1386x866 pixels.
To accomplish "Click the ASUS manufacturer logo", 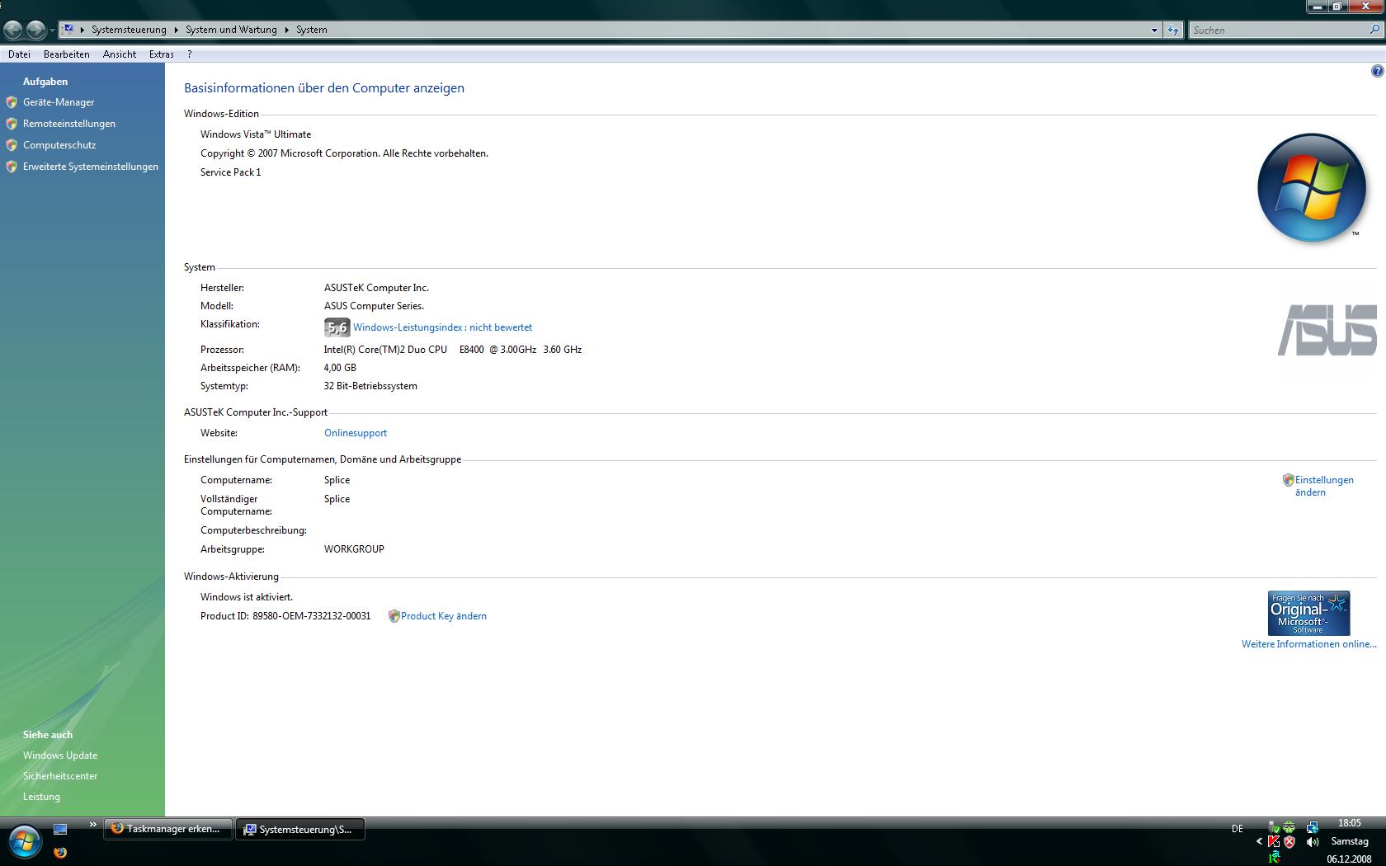I will click(x=1327, y=330).
